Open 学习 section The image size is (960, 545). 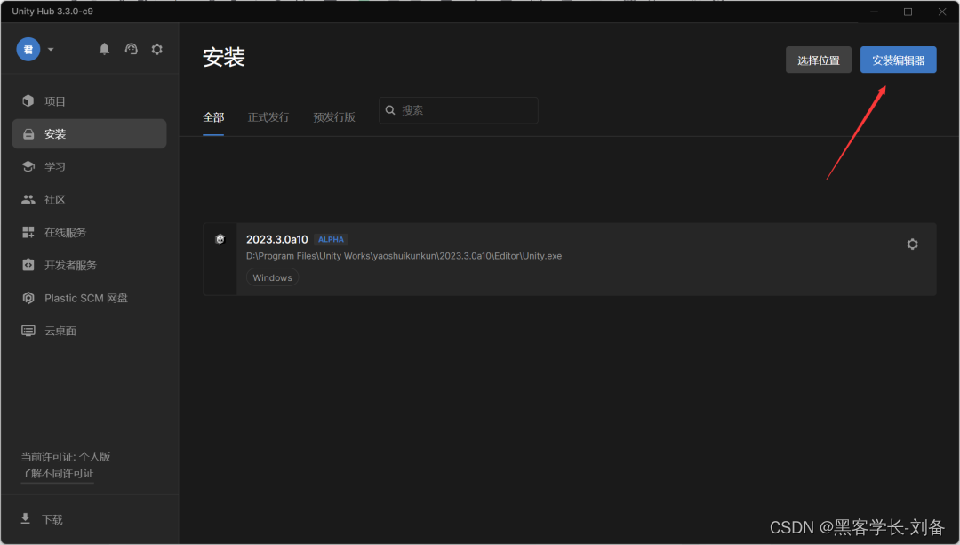coord(90,166)
